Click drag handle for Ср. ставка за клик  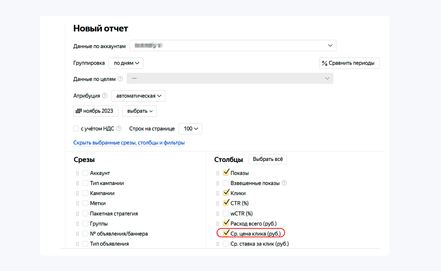[218, 244]
